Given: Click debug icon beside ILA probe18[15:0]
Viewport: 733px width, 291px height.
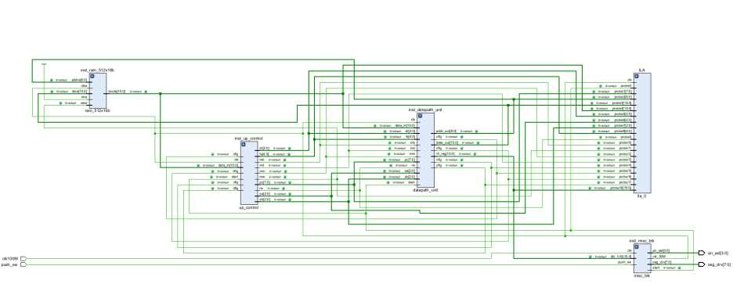Looking at the screenshot, I should (x=590, y=189).
